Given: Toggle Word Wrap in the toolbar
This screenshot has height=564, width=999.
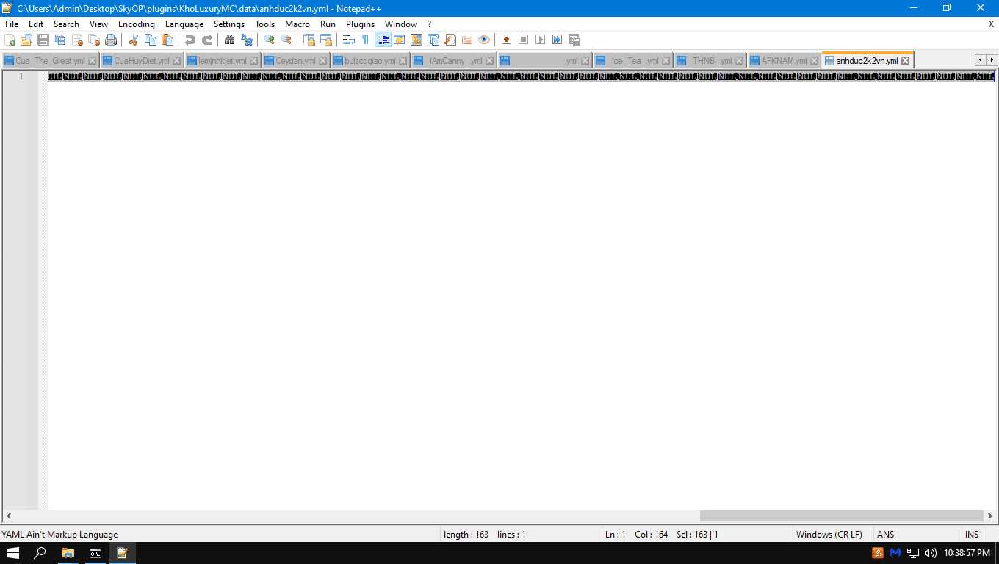Looking at the screenshot, I should coord(349,40).
